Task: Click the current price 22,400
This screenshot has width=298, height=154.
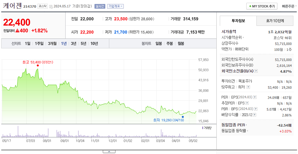Action: [x=17, y=22]
